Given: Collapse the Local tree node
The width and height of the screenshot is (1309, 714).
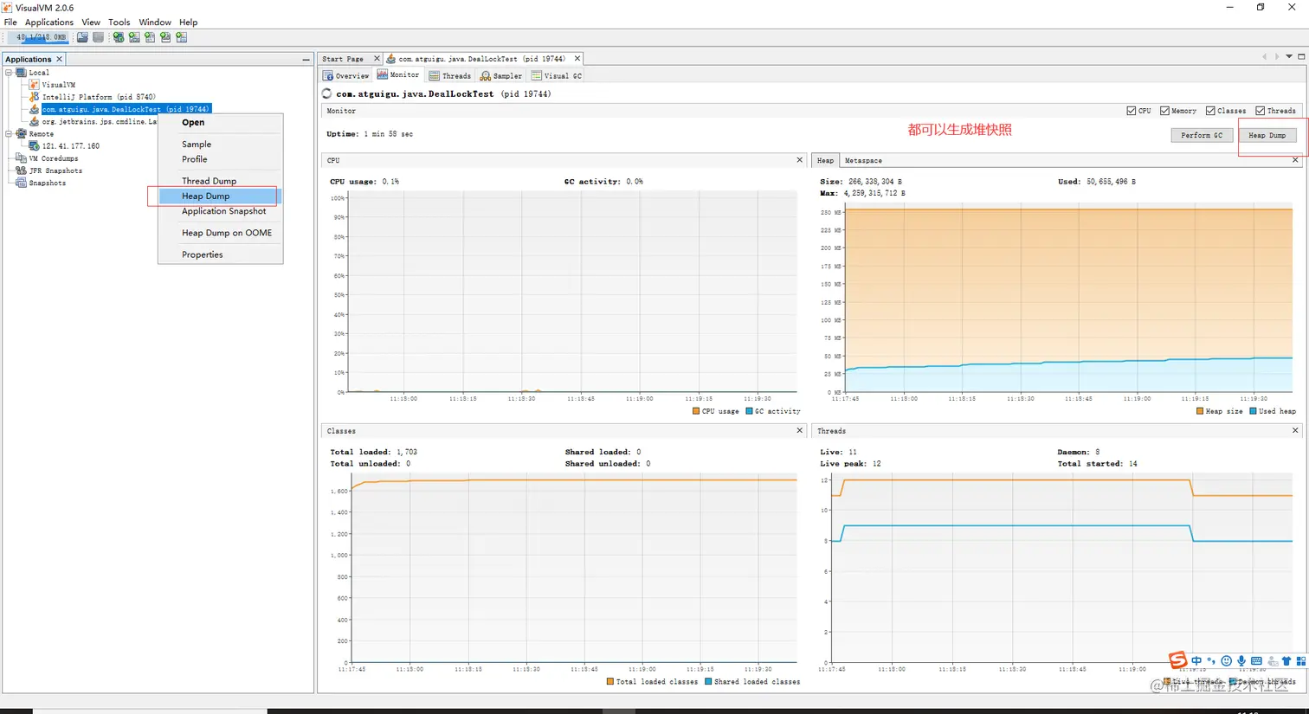Looking at the screenshot, I should [x=9, y=73].
